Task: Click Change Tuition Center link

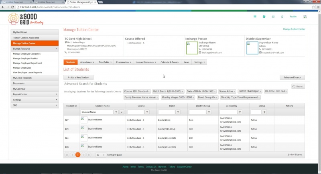Action: [x=294, y=29]
